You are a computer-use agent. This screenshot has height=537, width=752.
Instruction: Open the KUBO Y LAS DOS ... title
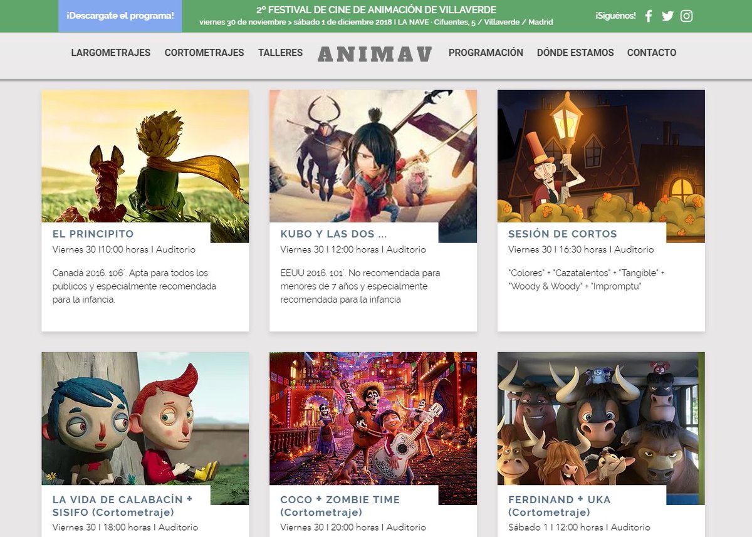(333, 234)
